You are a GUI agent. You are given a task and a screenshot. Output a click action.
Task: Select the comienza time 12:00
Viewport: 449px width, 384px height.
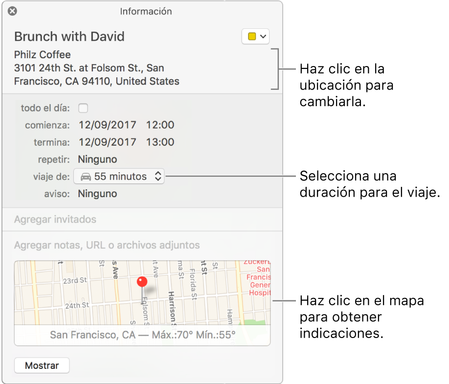coord(160,125)
